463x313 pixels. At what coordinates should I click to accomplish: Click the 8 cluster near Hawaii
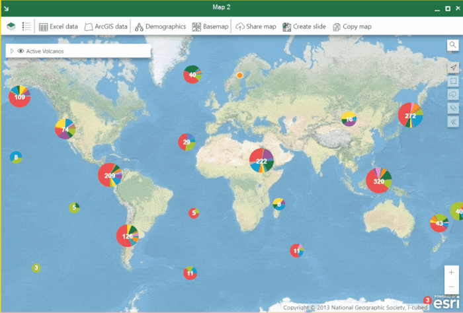[x=16, y=157]
